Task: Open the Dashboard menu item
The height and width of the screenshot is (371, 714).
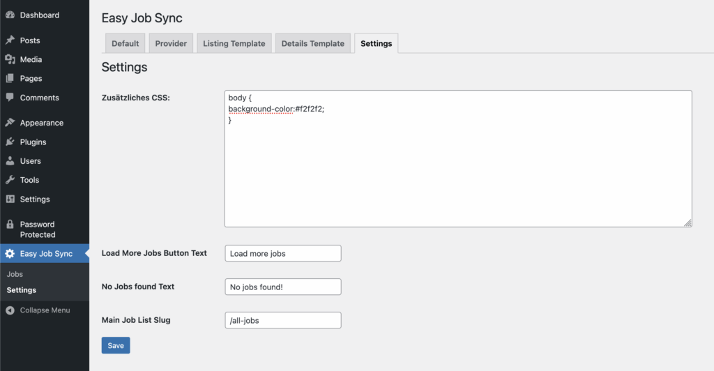Action: [x=45, y=15]
